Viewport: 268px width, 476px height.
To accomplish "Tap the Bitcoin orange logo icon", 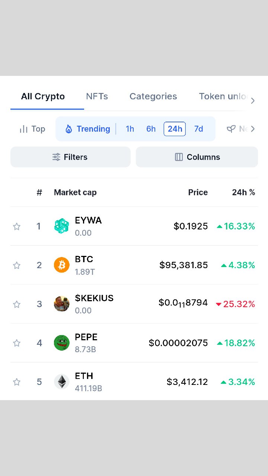I will (x=61, y=265).
